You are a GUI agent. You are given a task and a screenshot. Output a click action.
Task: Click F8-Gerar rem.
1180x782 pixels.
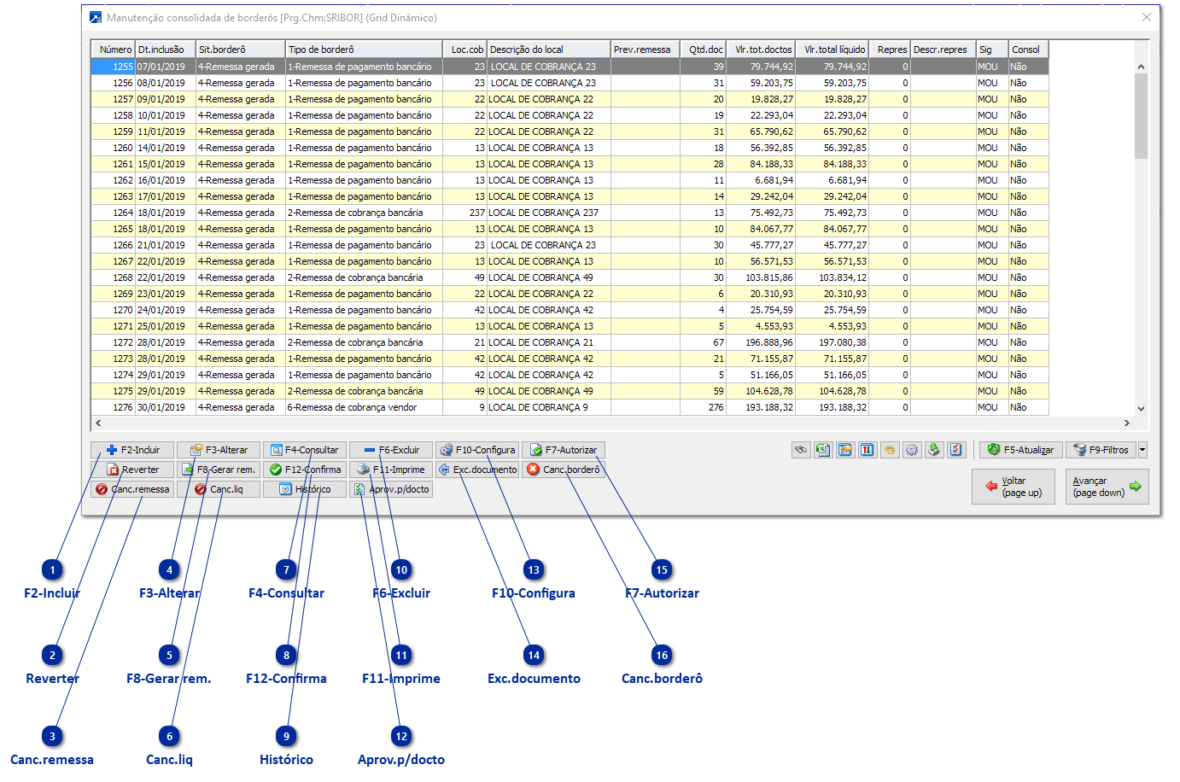(x=219, y=470)
